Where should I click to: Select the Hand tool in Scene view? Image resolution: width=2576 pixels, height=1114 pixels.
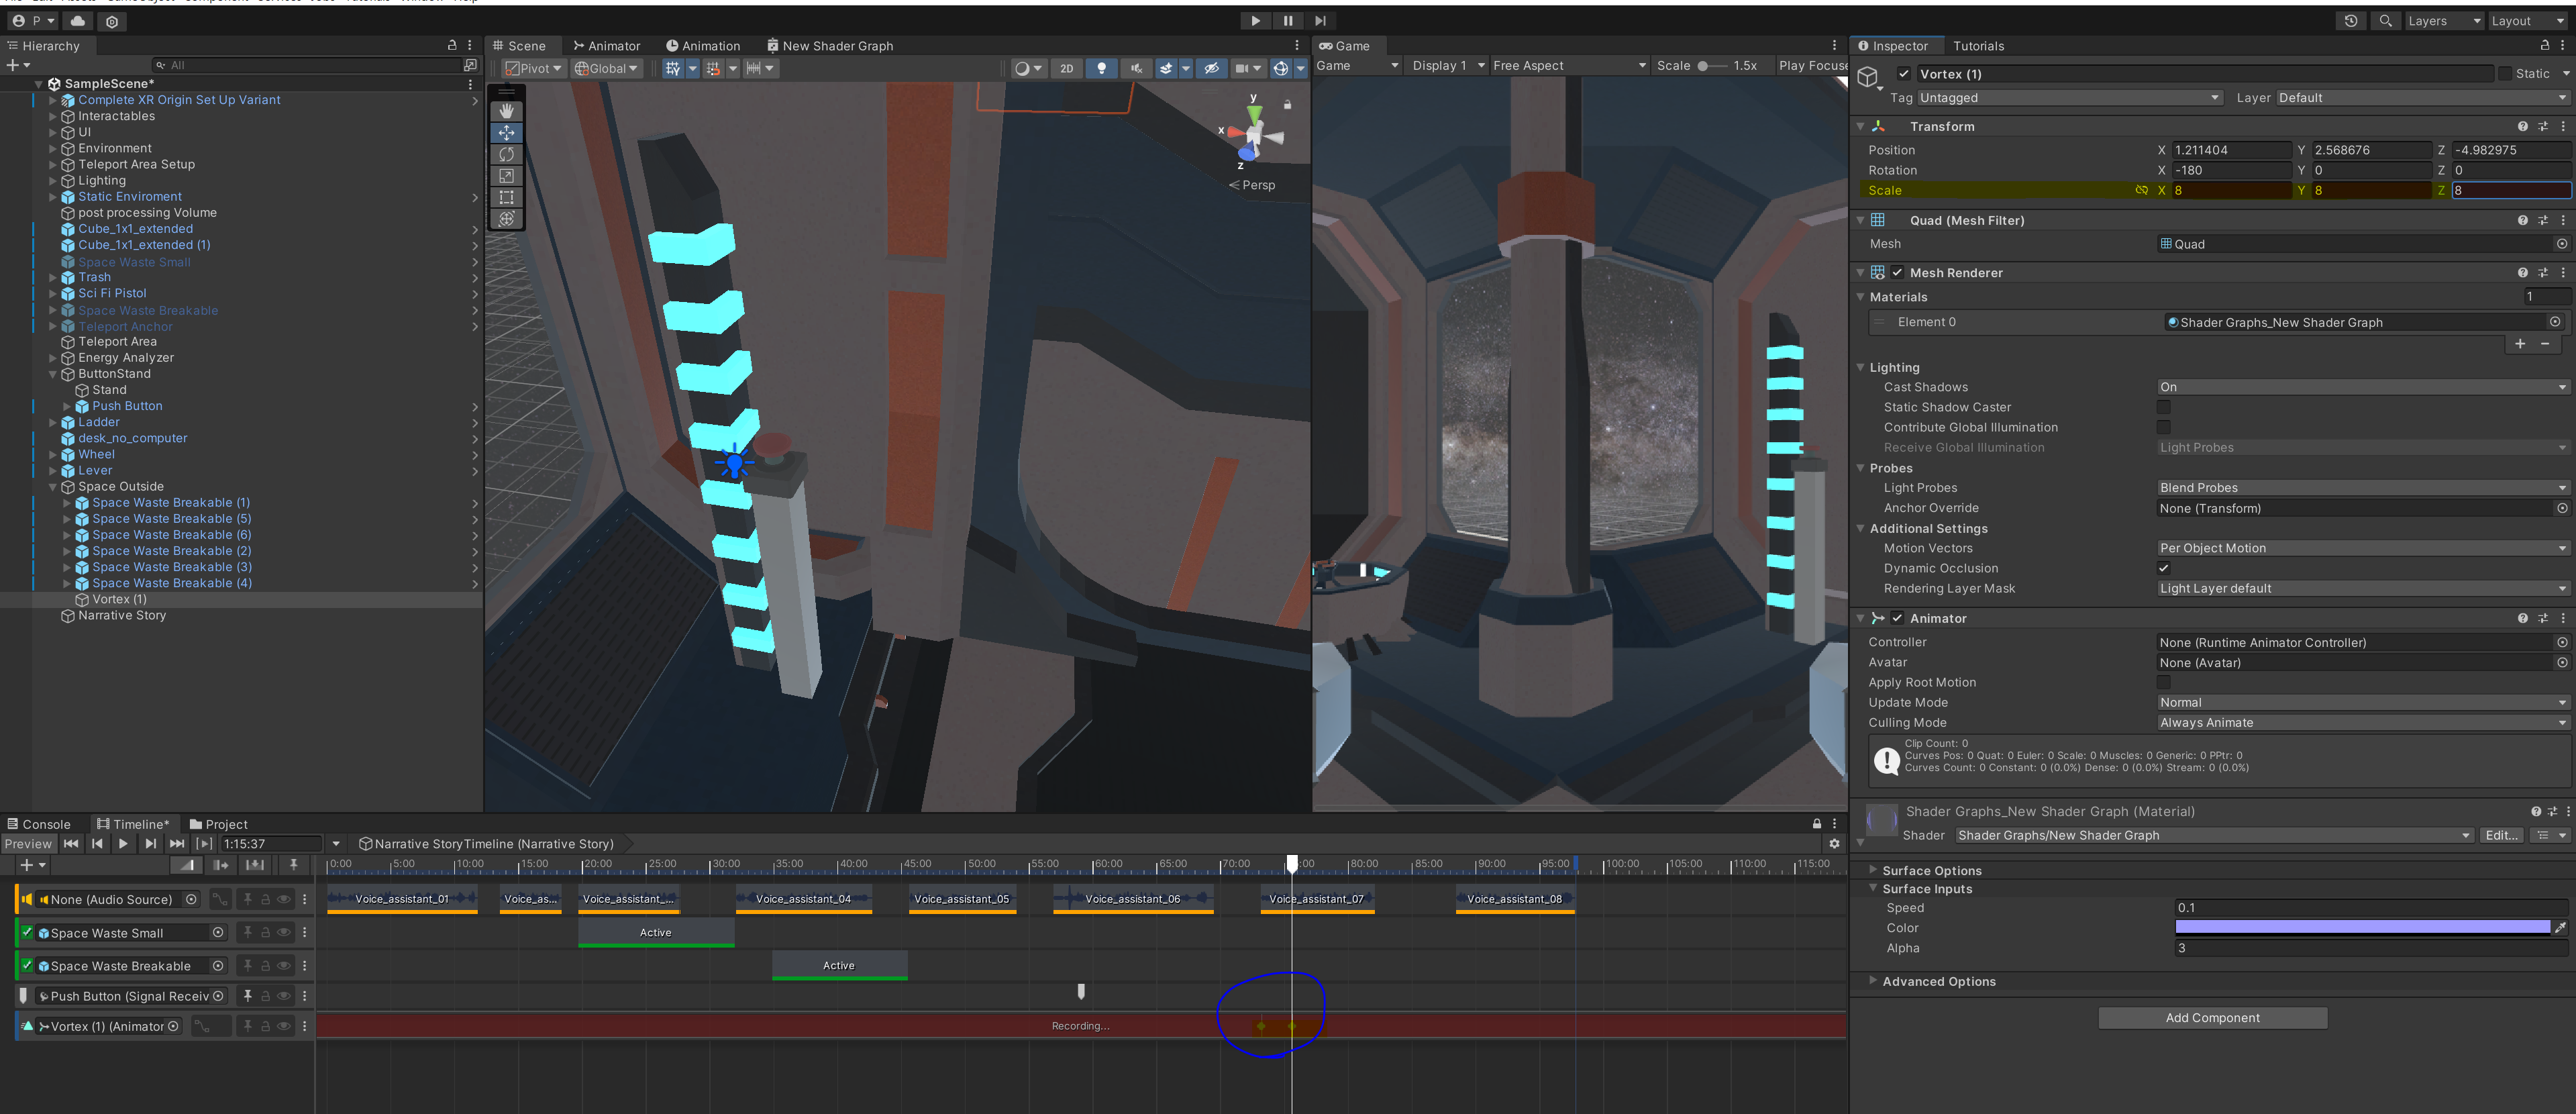point(506,111)
